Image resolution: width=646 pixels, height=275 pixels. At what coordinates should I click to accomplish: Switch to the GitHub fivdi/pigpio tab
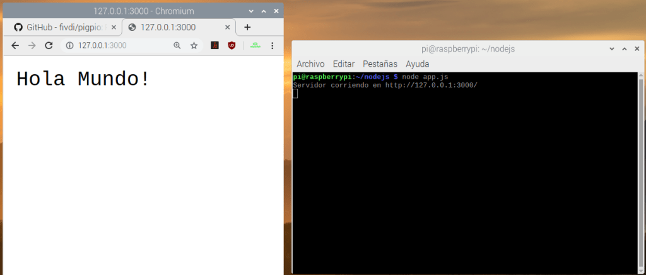pyautogui.click(x=60, y=27)
